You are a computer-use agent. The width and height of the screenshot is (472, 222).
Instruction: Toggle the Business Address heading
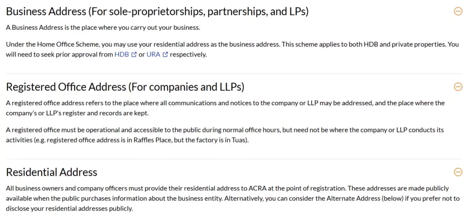tap(157, 12)
